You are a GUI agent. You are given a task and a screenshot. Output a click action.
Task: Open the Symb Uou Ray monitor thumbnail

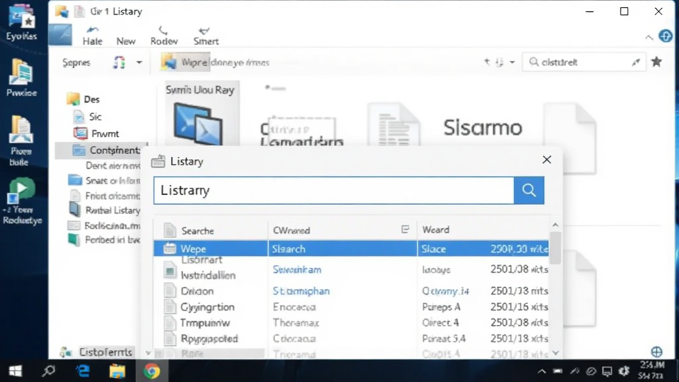point(202,113)
